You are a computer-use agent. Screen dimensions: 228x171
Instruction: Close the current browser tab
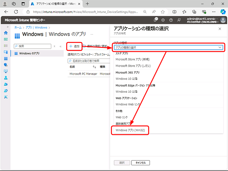[79, 4]
